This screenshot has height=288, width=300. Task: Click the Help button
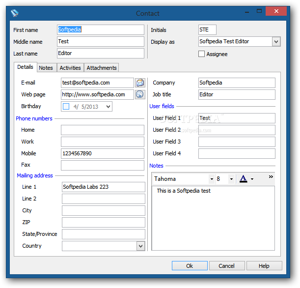[264, 266]
